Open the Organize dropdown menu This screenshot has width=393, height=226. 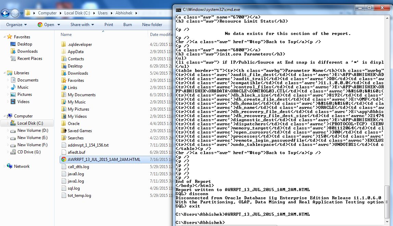16,25
